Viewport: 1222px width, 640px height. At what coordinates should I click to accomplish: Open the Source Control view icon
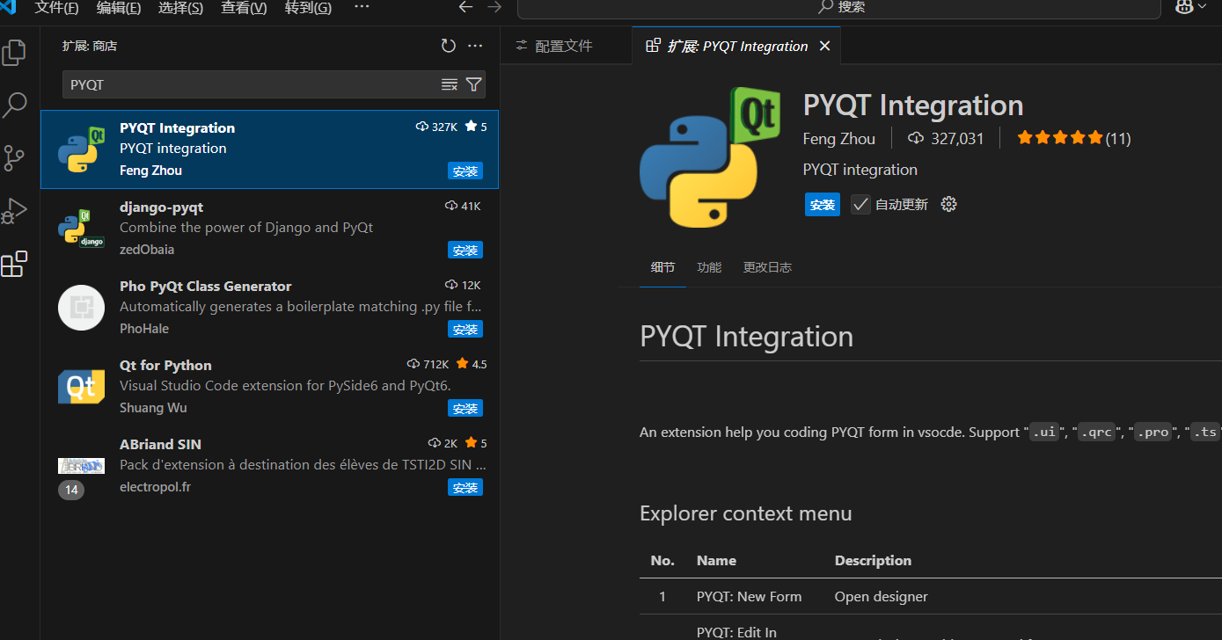click(x=14, y=157)
